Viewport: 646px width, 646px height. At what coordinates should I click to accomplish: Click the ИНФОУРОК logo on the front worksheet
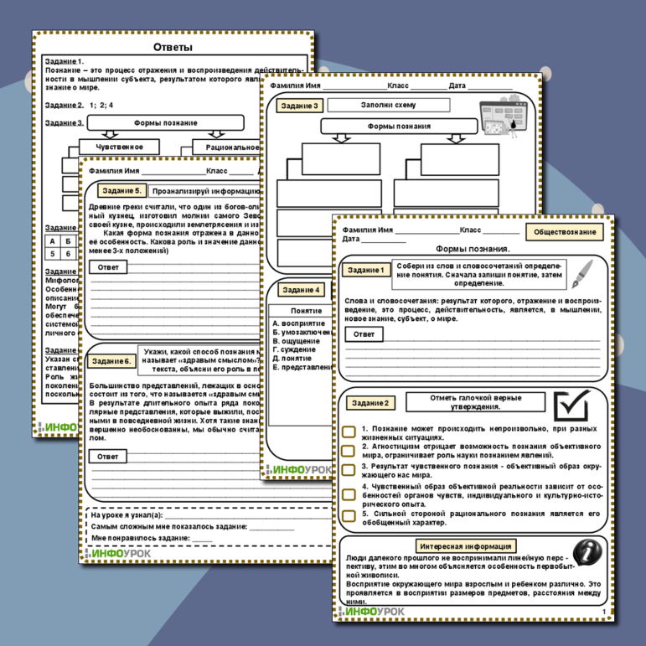(x=371, y=612)
